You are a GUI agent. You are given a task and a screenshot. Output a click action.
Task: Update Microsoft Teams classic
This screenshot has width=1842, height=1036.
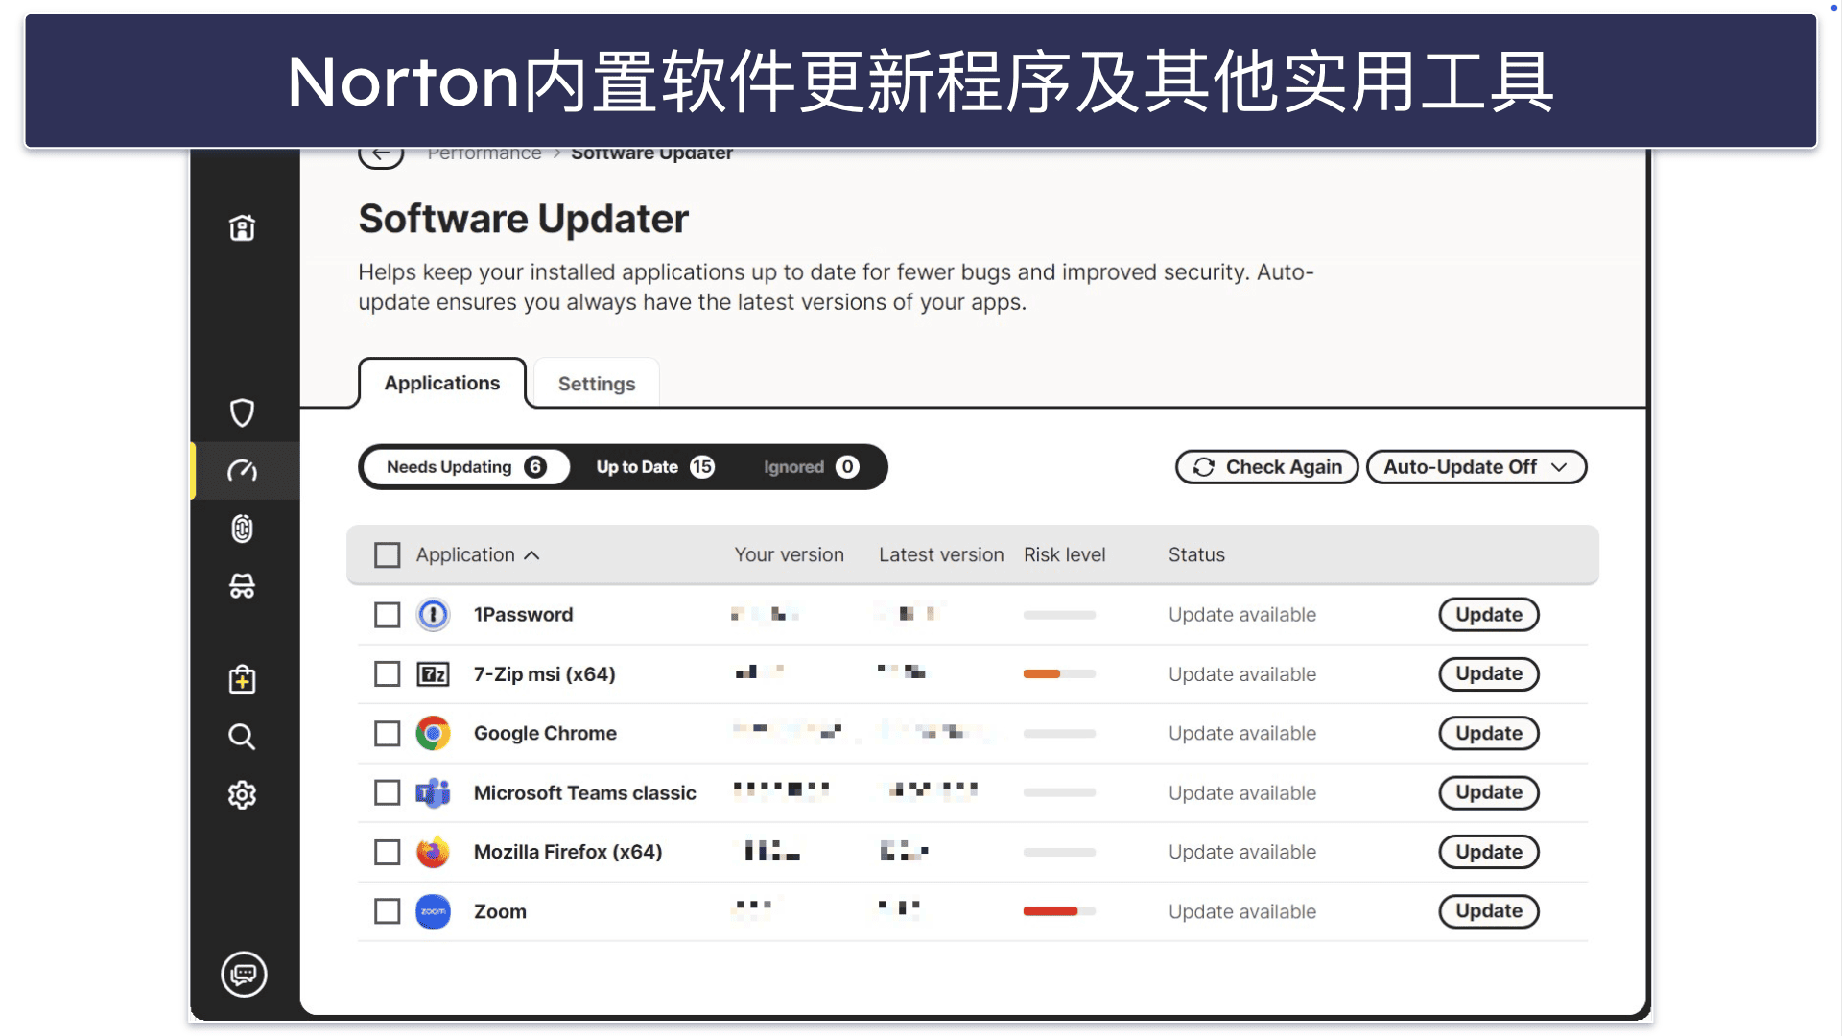tap(1489, 793)
